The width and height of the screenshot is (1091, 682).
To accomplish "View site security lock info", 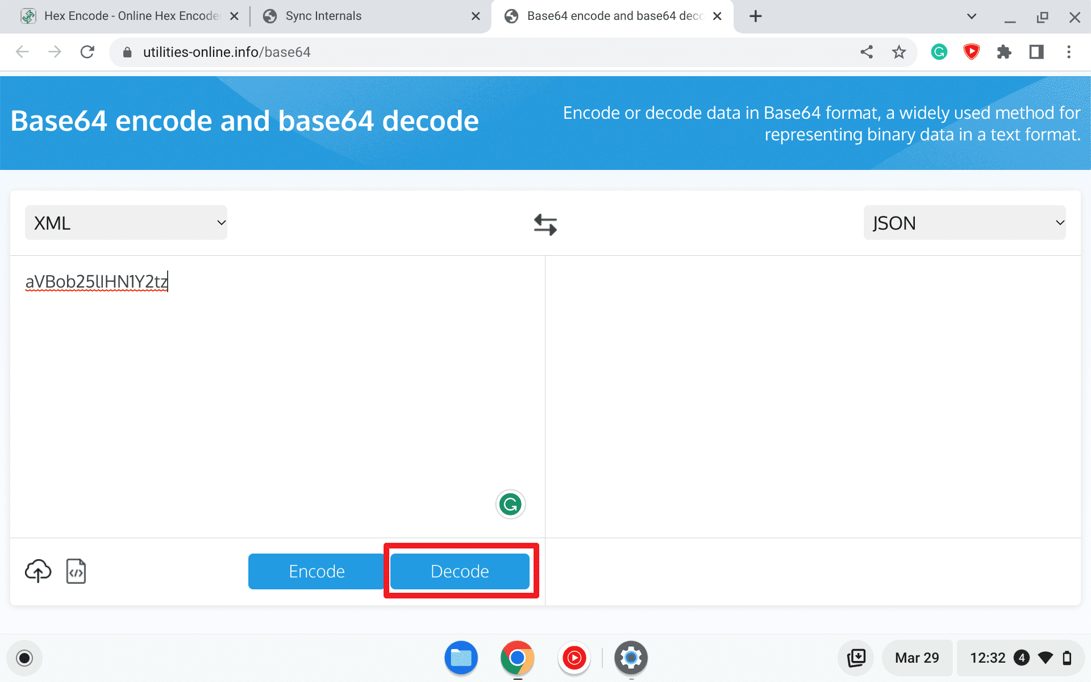I will coord(127,52).
